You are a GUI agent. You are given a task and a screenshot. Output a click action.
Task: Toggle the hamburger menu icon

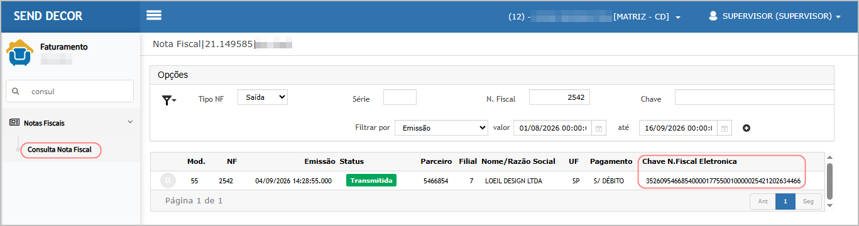154,16
